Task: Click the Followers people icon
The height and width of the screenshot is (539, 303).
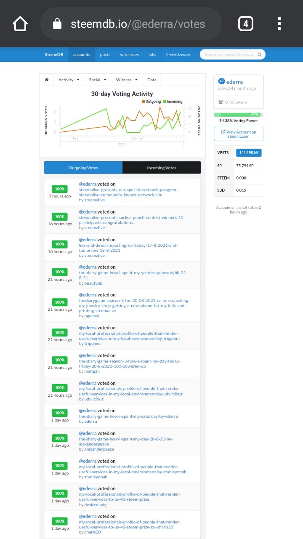Action: 221,102
